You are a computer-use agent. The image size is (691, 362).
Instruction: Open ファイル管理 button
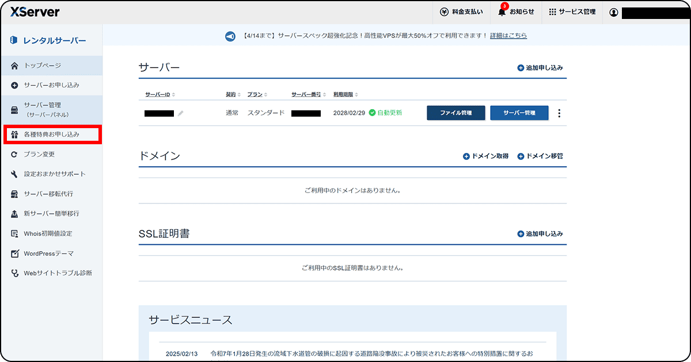point(456,113)
